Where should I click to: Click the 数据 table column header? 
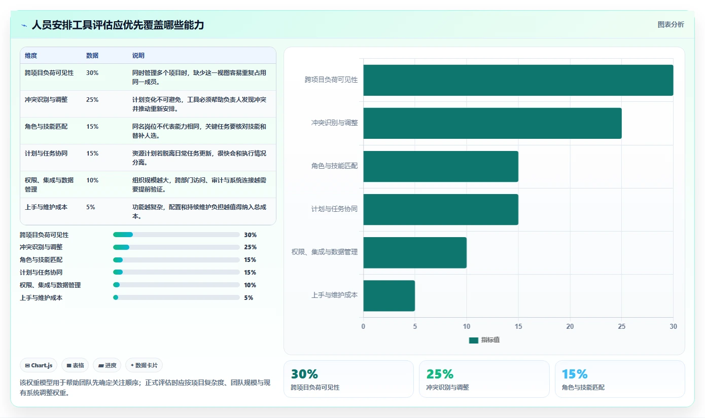click(x=92, y=55)
